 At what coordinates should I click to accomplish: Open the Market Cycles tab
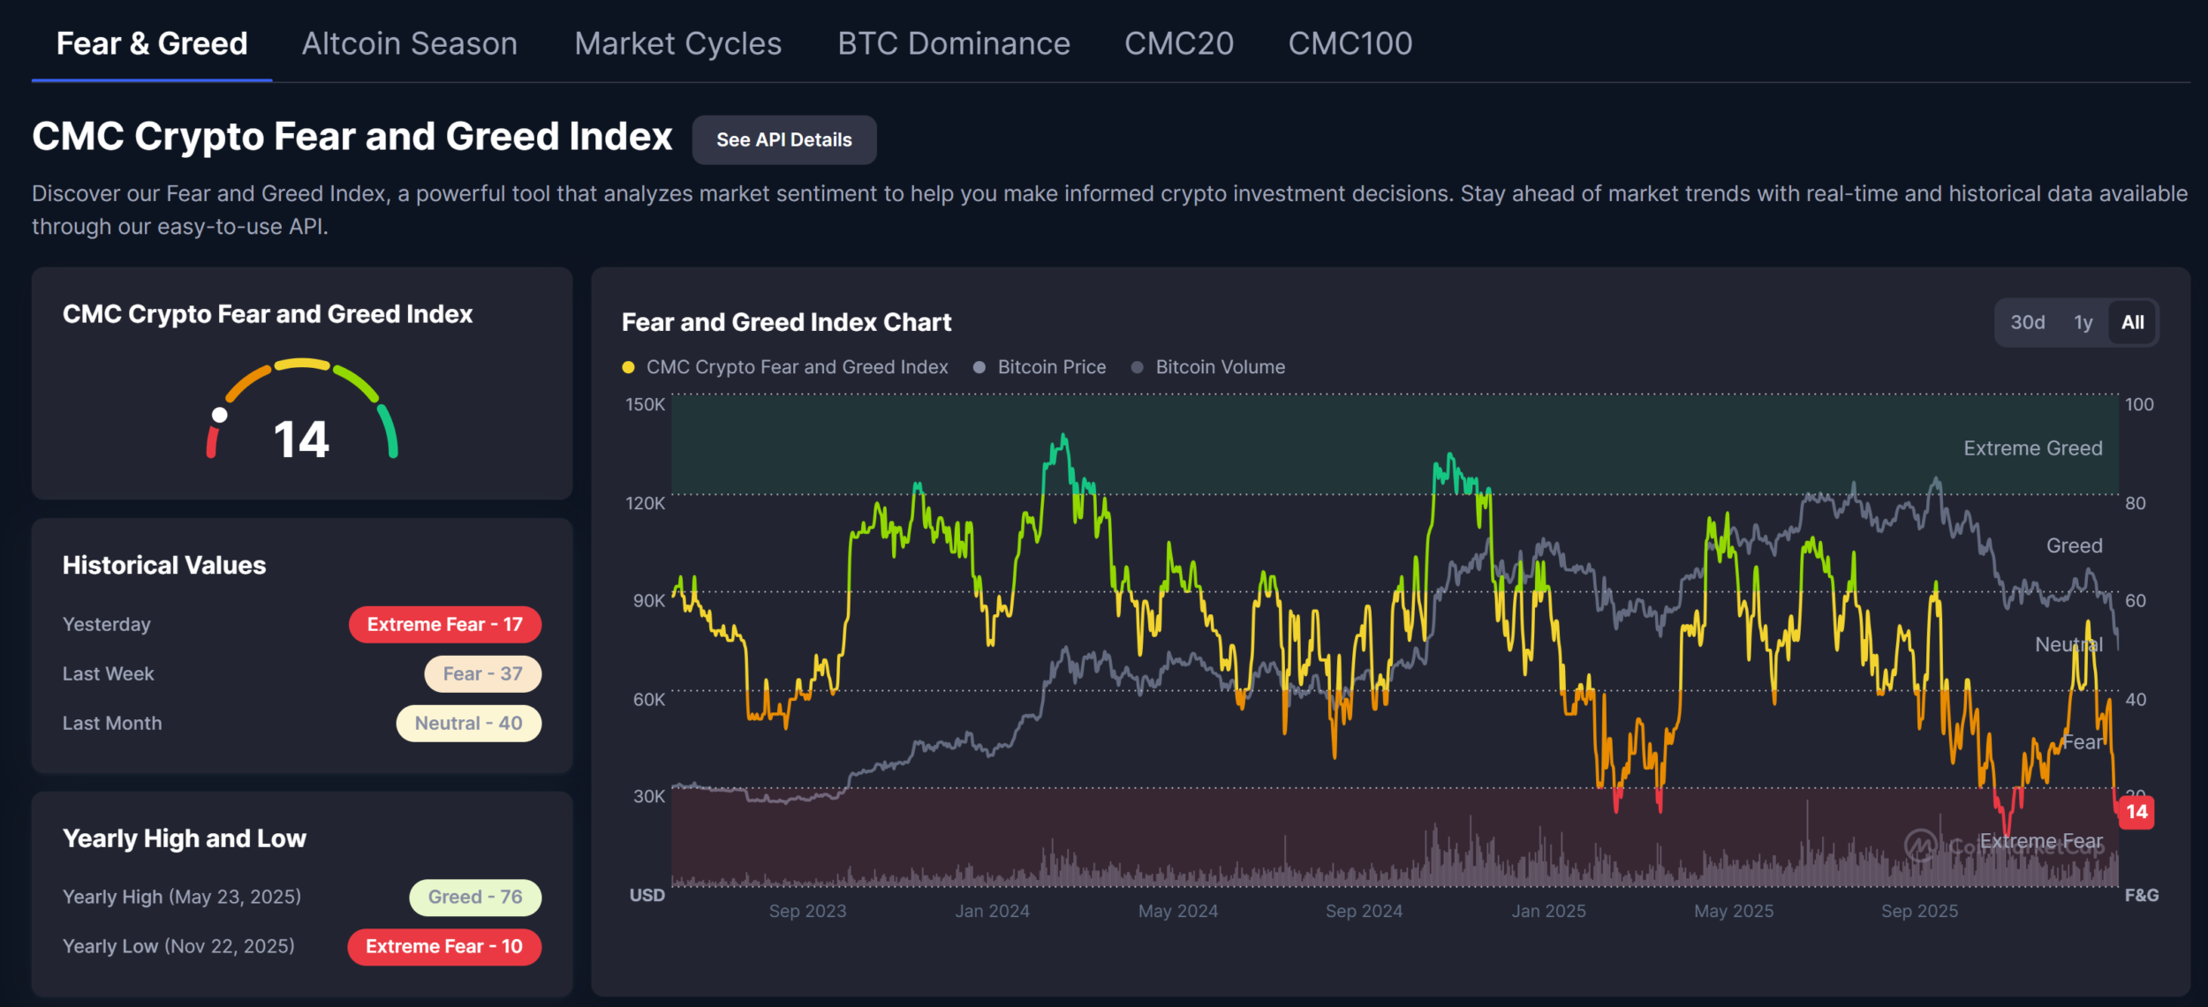pos(677,43)
